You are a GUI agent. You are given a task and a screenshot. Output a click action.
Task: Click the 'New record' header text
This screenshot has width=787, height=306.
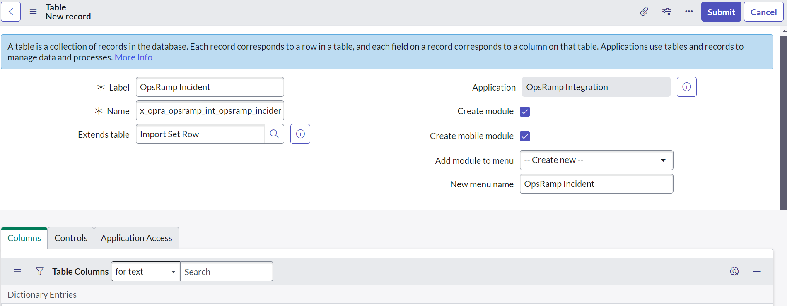pyautogui.click(x=68, y=17)
